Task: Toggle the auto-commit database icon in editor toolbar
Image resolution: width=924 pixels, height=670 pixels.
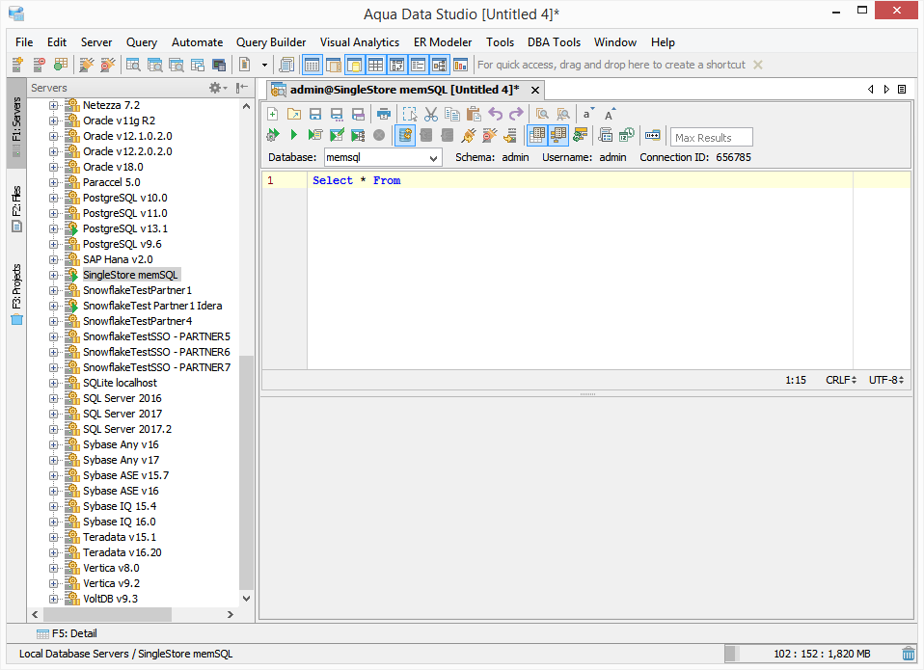Action: [405, 135]
